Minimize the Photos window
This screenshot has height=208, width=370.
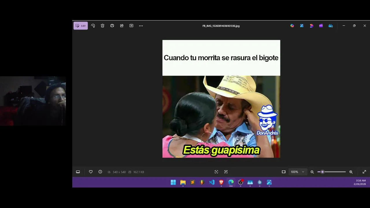pos(344,26)
